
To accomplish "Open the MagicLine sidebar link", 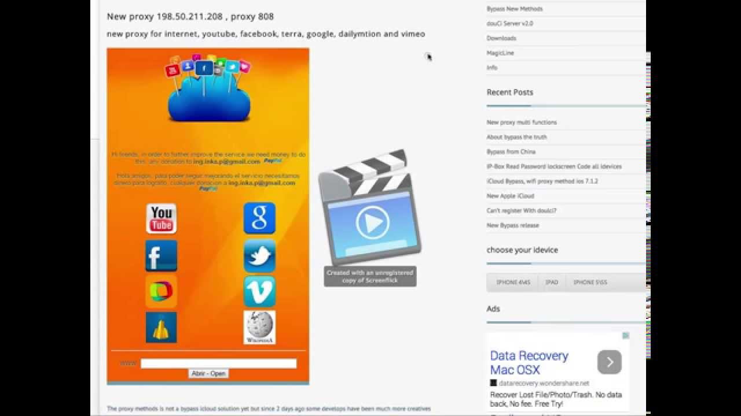I will (500, 53).
